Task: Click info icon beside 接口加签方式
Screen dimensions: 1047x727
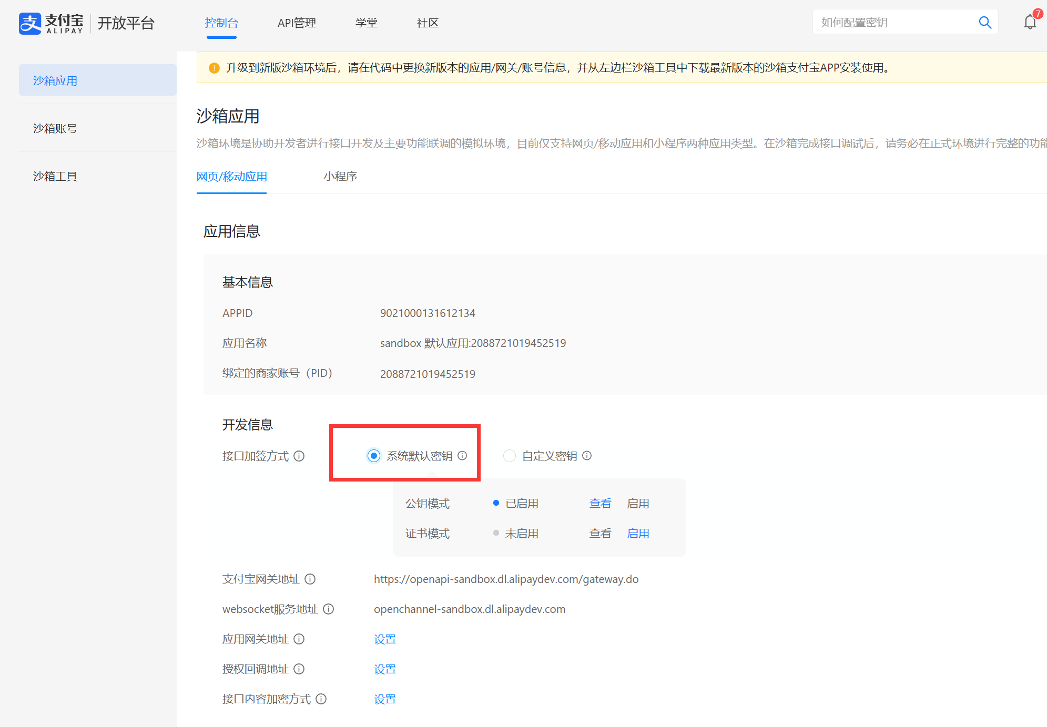Action: [299, 456]
